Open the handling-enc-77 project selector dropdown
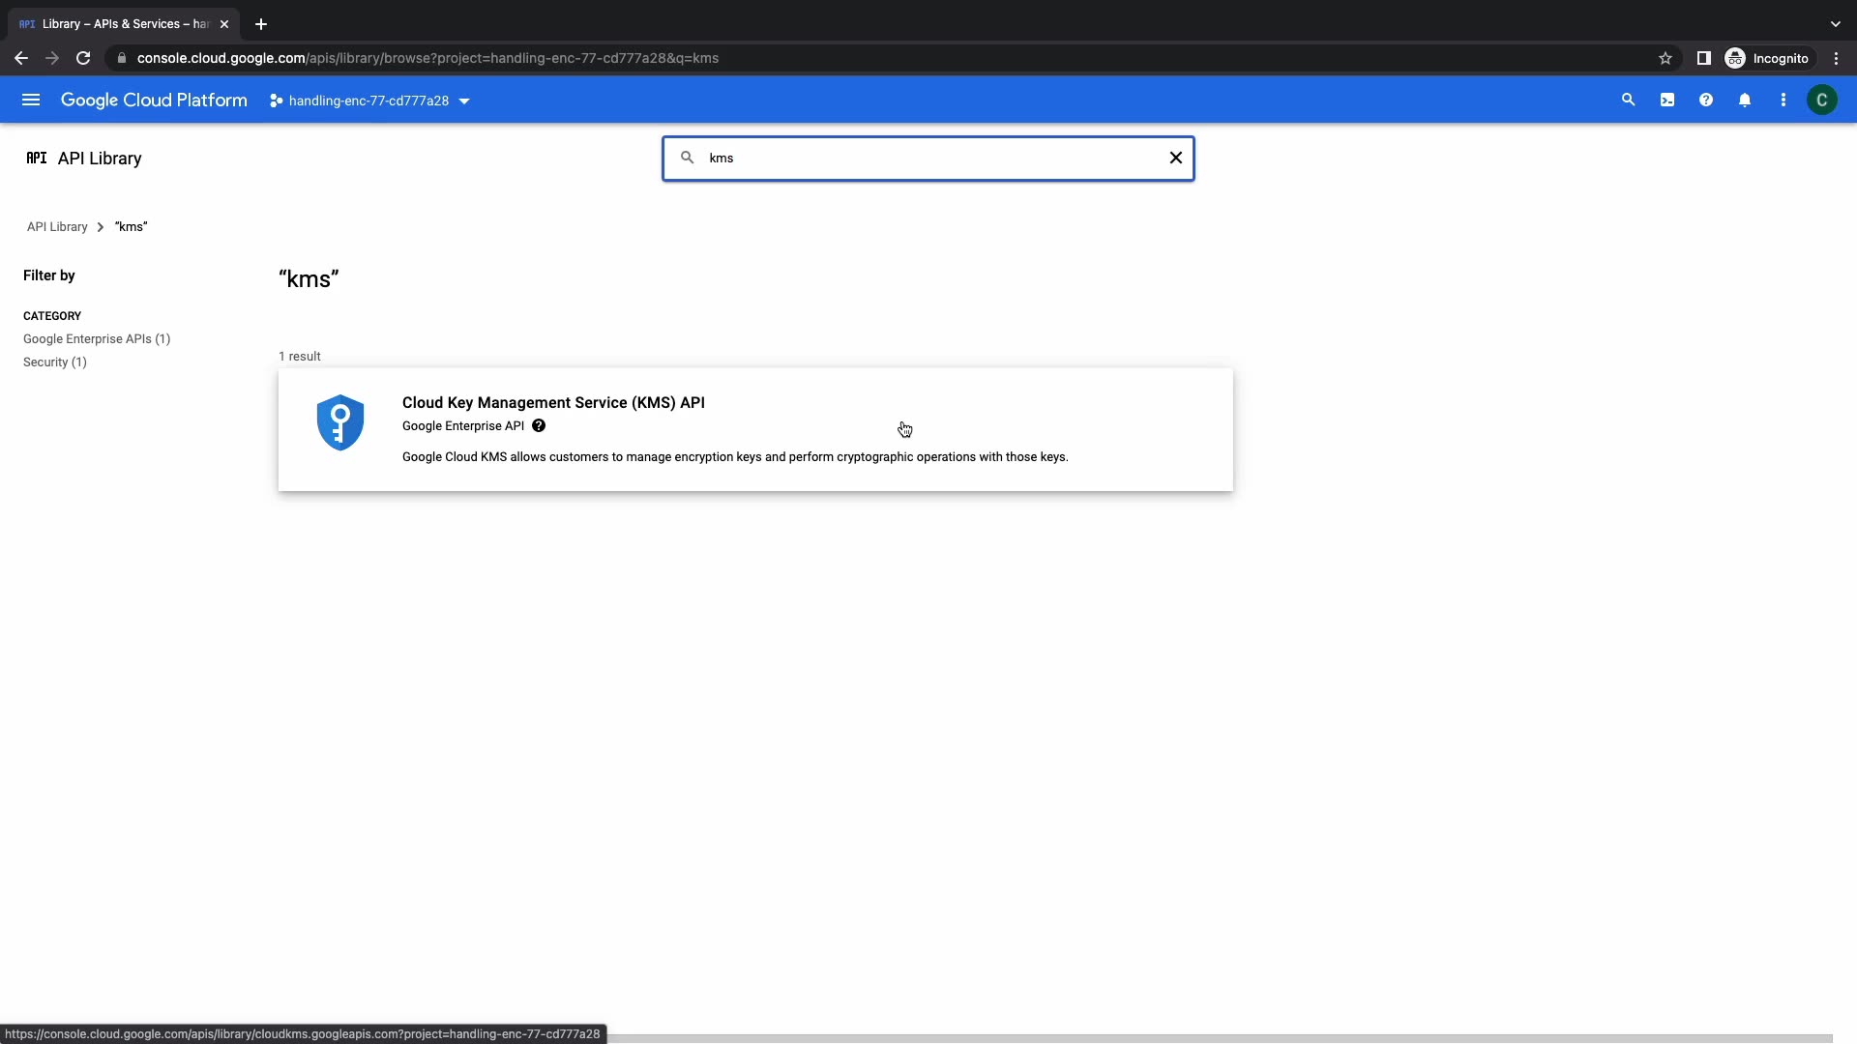The height and width of the screenshot is (1044, 1857). [x=369, y=101]
